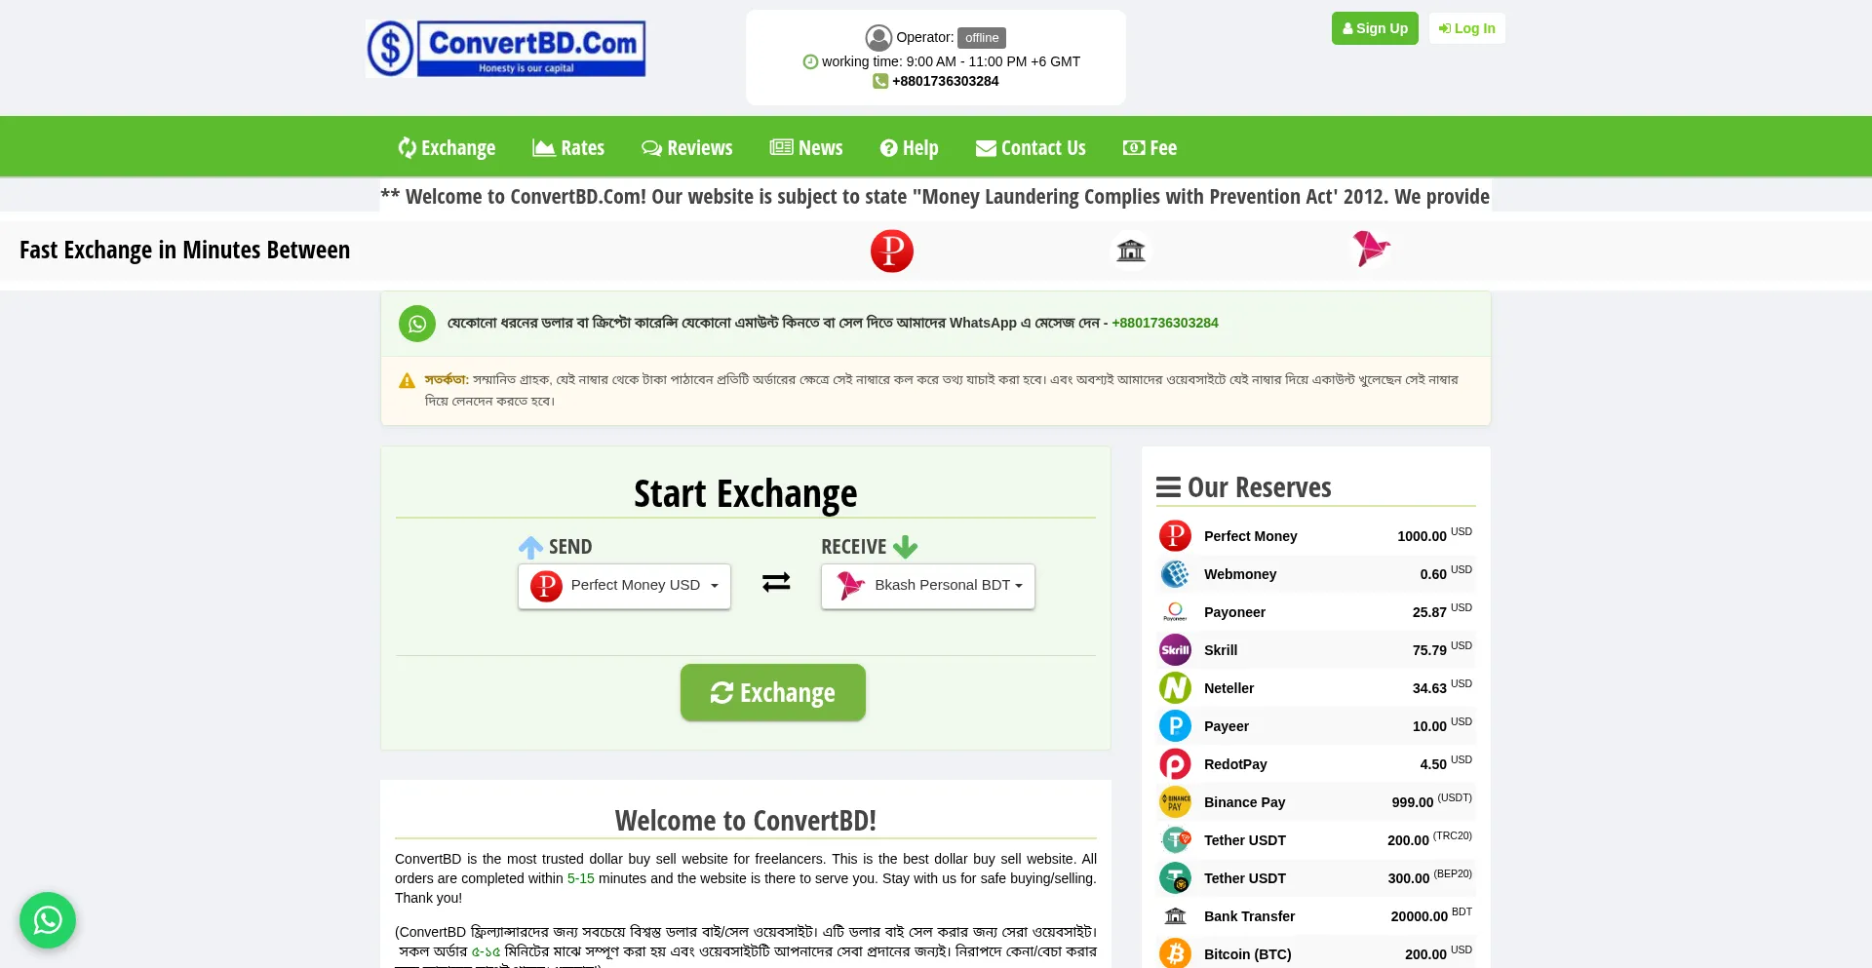
Task: Click the bank icon in exchange strip
Action: point(1131,251)
